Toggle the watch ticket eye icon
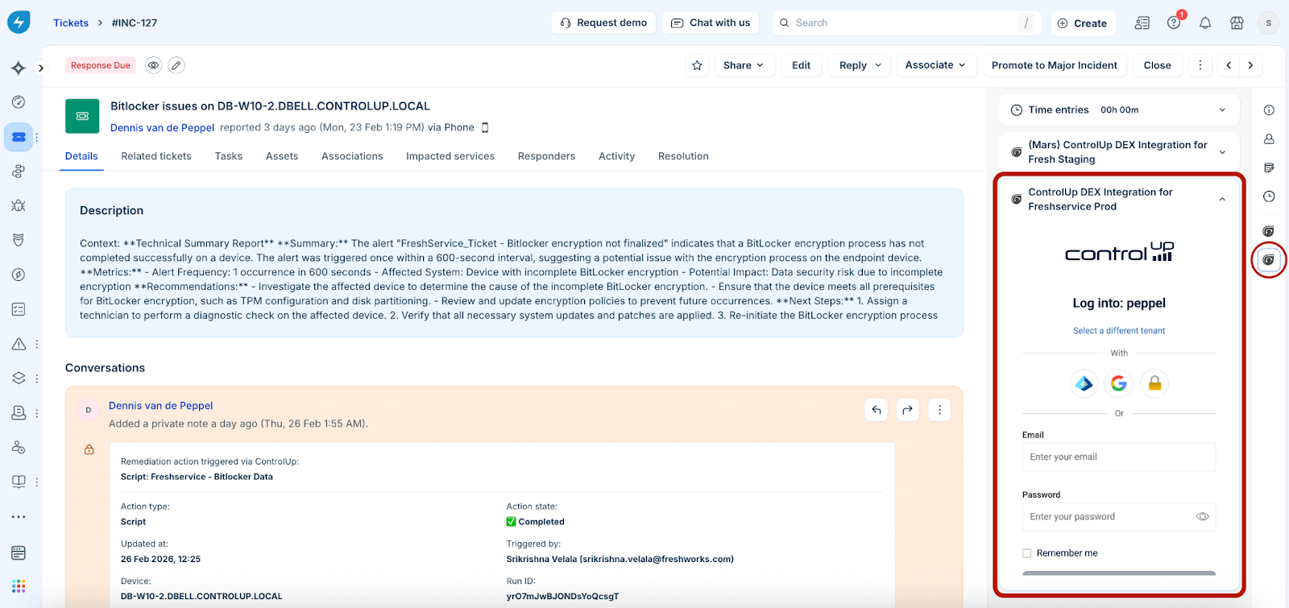The image size is (1289, 608). coord(153,65)
